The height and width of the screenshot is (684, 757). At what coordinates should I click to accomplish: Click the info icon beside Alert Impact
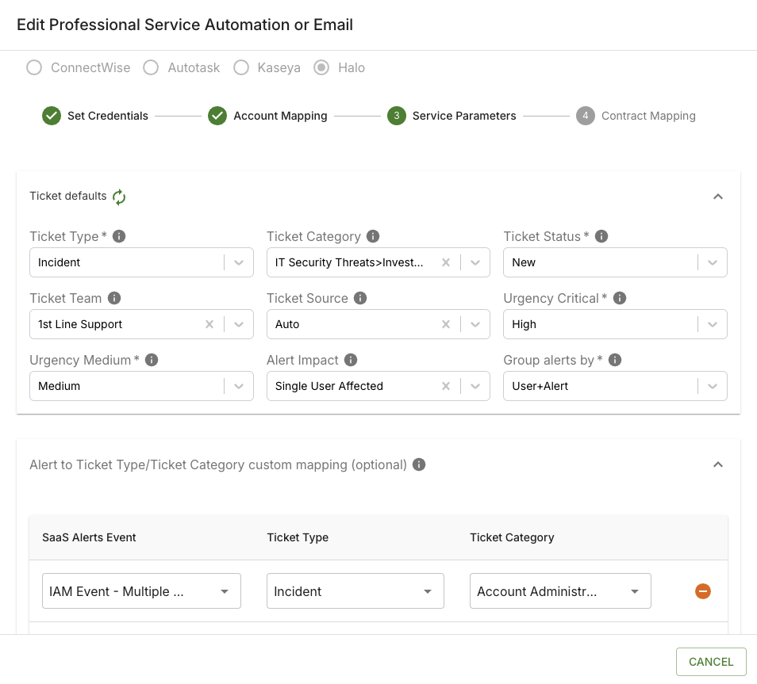click(x=351, y=360)
